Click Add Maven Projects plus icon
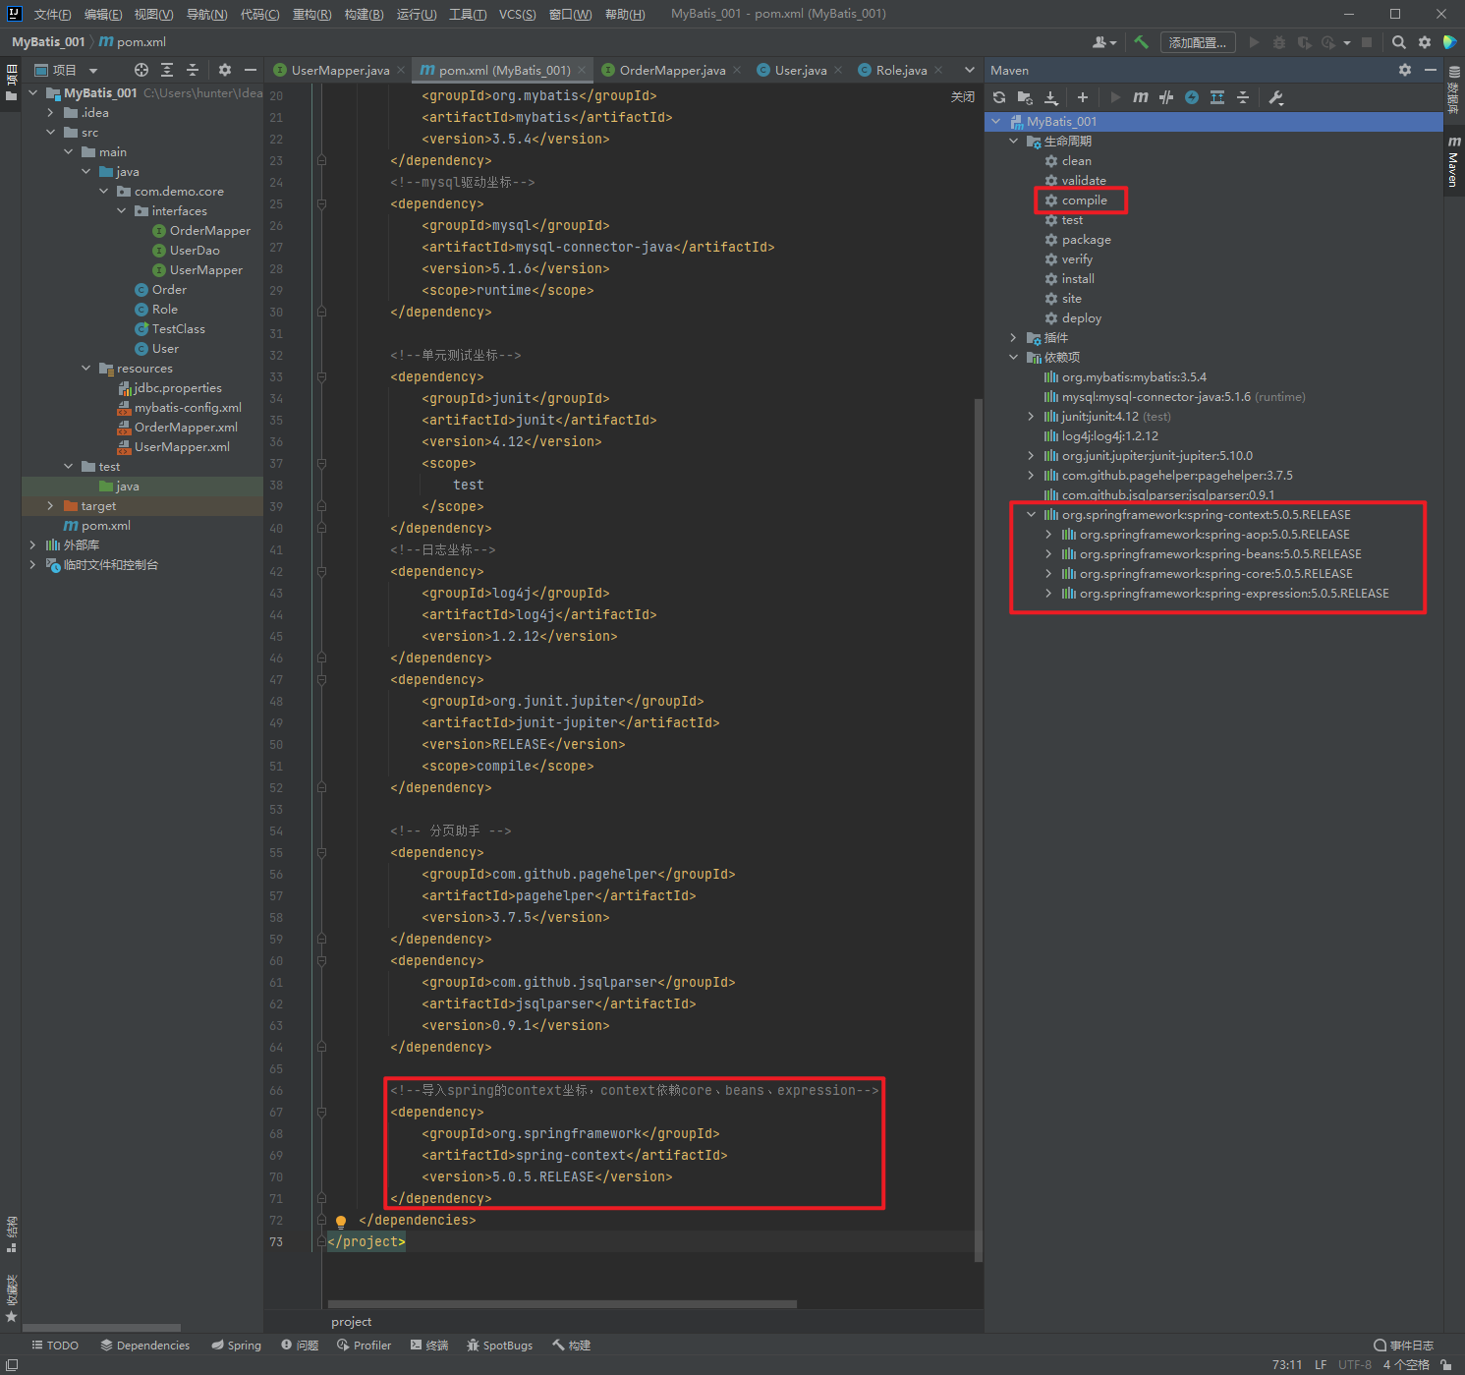The width and height of the screenshot is (1465, 1375). (x=1082, y=97)
